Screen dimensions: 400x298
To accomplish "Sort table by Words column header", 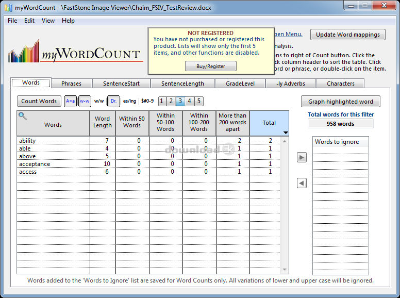I will tap(53, 123).
